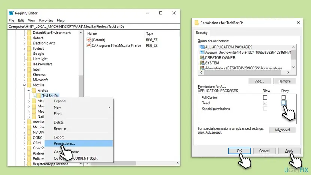311x175 pixels.
Task: Collapse the Firefox tree node
Action: point(29,91)
